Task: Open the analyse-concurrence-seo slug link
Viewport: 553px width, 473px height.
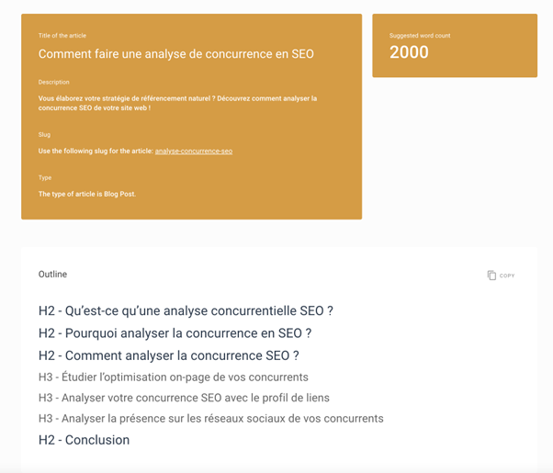Action: coord(194,151)
